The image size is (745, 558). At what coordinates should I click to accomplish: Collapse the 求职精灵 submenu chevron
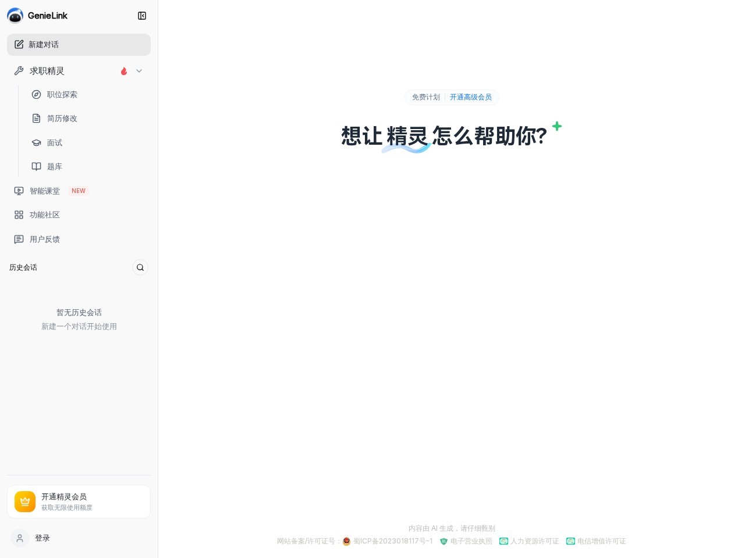[x=139, y=71]
